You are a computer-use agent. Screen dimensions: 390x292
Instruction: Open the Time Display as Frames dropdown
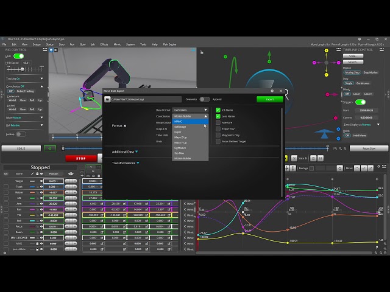pyautogui.click(x=378, y=125)
